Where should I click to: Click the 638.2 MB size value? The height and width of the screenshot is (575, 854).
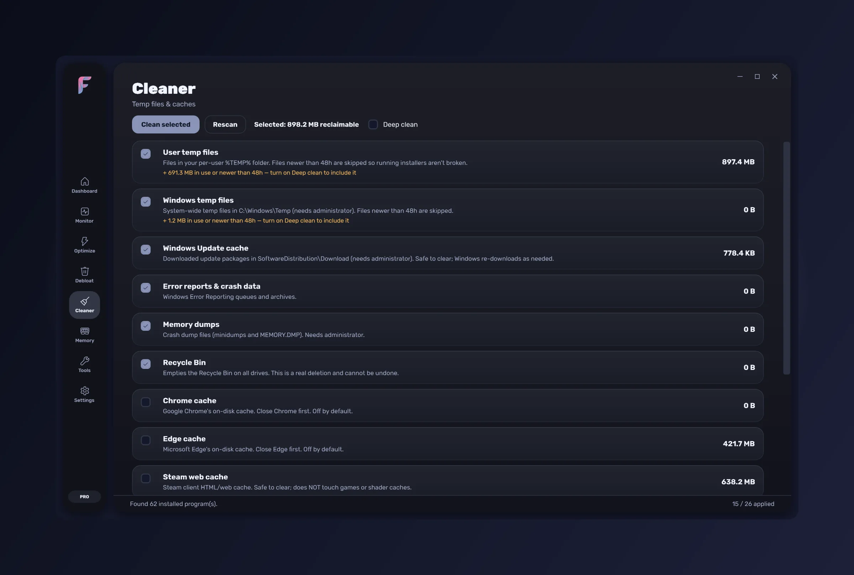click(738, 482)
